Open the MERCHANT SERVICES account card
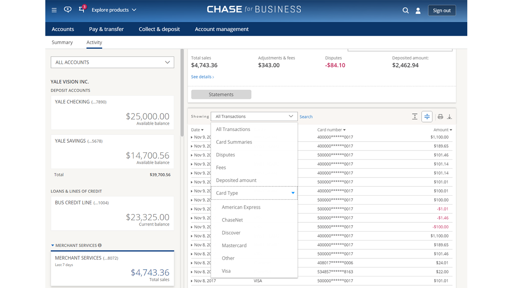Viewport: 513px width, 288px height. coord(112,268)
